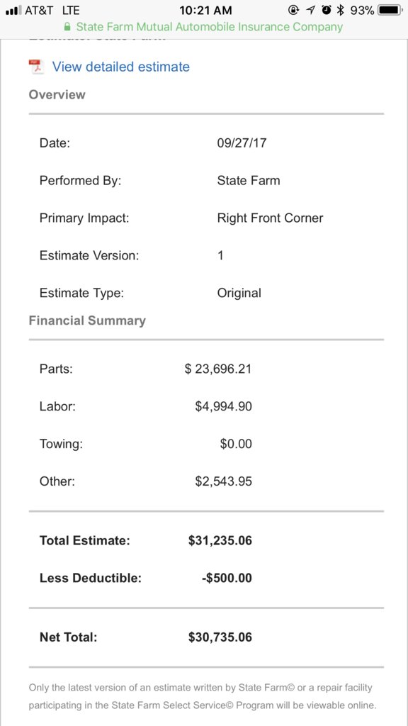Tap the Bluetooth icon in status bar
408x726 pixels.
(x=341, y=10)
